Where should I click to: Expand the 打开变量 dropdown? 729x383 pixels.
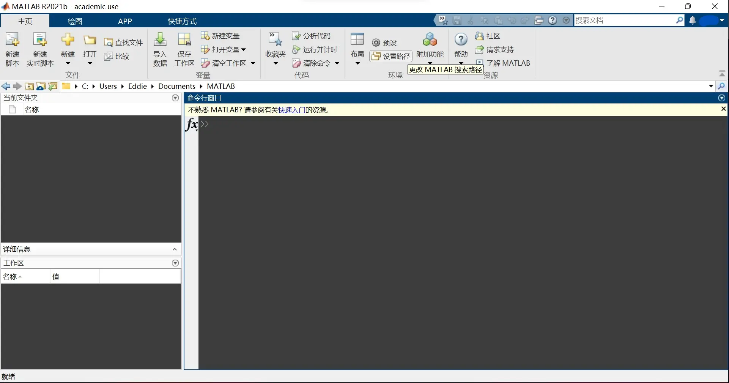click(x=244, y=50)
